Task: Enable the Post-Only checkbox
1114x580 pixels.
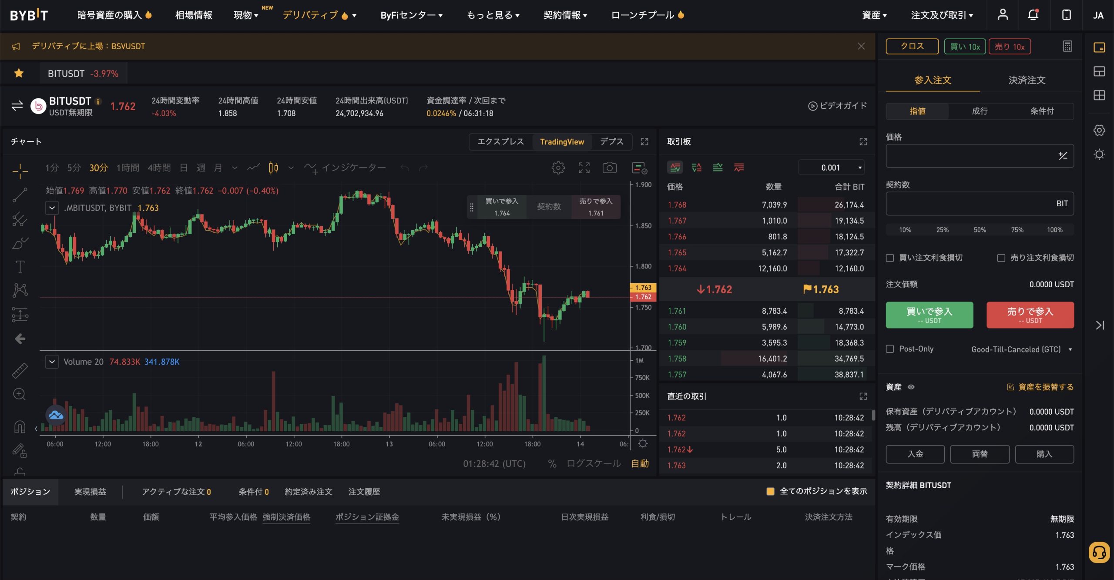Action: [889, 349]
